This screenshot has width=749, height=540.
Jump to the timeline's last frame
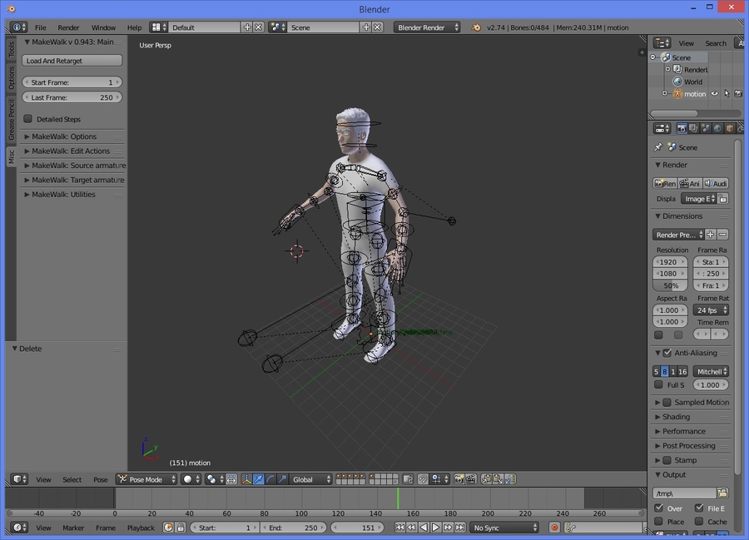[460, 528]
